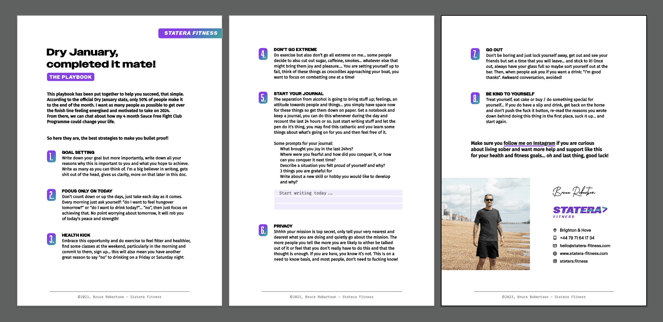
Task: Click '3 things you are grateful for' prompt
Action: click(306, 171)
